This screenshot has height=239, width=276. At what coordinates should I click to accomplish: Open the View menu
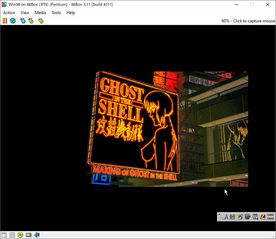click(25, 13)
